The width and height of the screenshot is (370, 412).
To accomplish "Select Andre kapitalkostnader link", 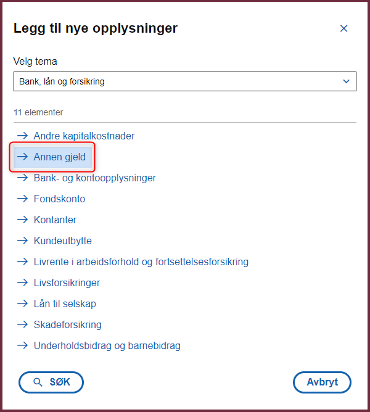I will coord(84,136).
